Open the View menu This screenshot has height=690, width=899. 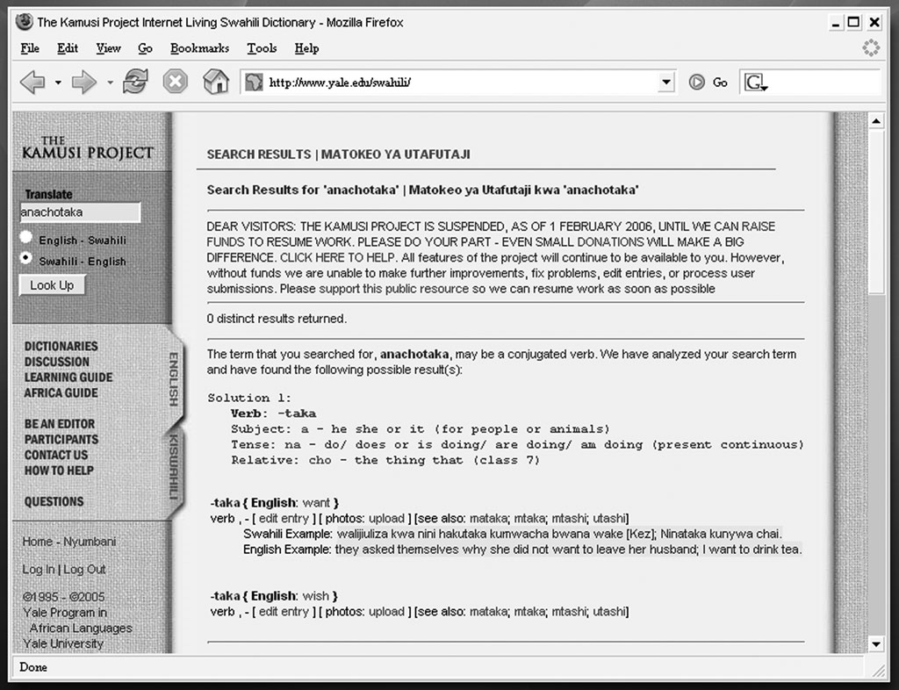108,48
